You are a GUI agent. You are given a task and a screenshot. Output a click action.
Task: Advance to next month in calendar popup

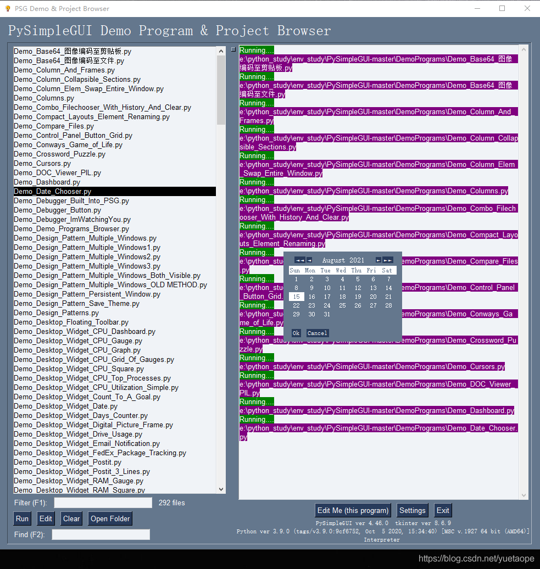click(378, 260)
